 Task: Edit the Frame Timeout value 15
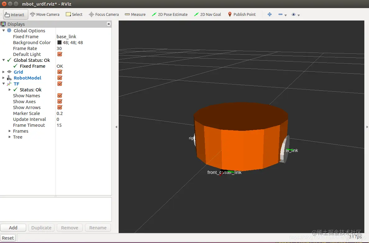click(x=59, y=125)
